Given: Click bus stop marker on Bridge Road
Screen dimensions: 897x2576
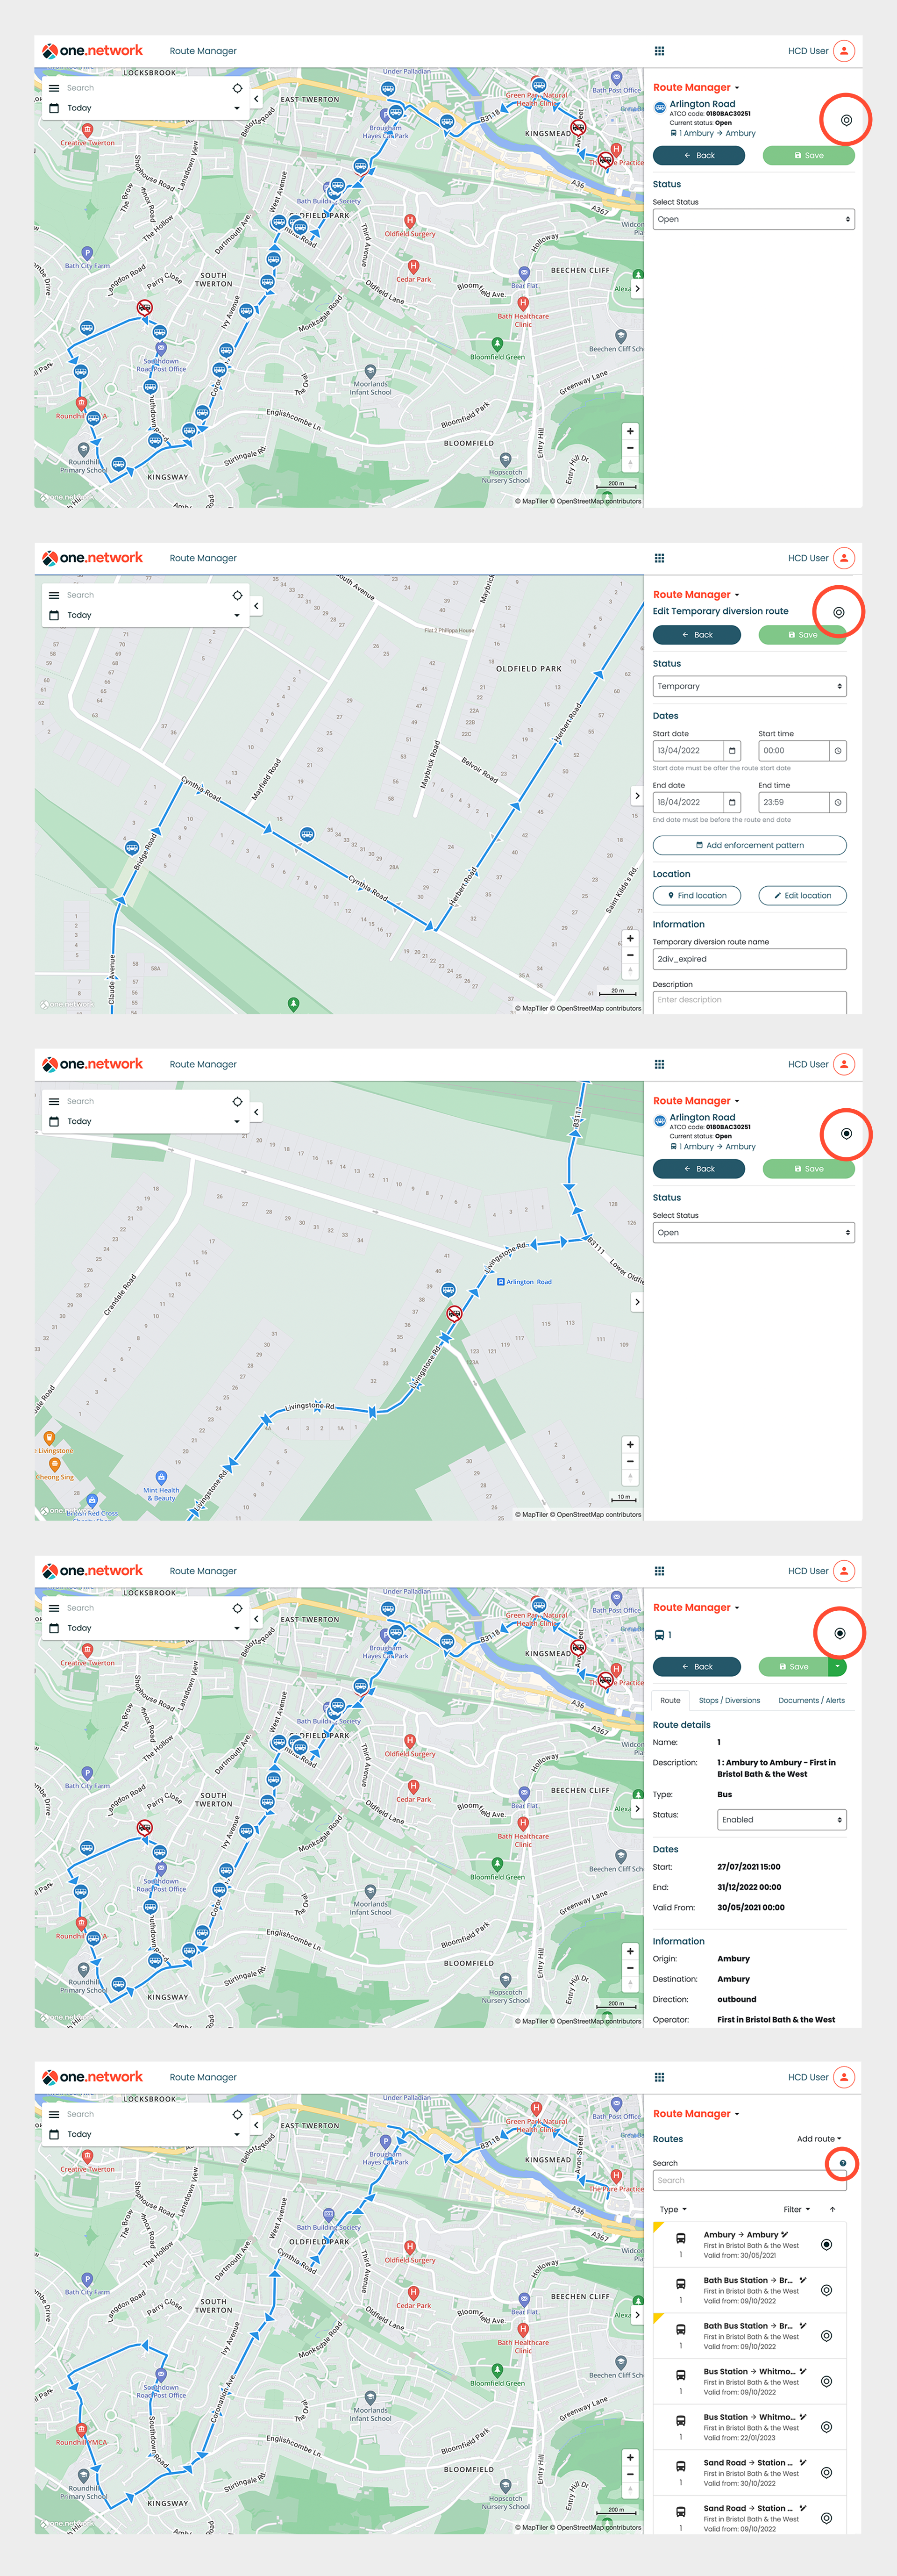Looking at the screenshot, I should (132, 848).
